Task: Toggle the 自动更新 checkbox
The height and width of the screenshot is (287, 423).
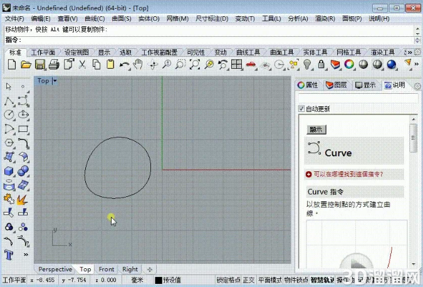Action: click(x=301, y=109)
